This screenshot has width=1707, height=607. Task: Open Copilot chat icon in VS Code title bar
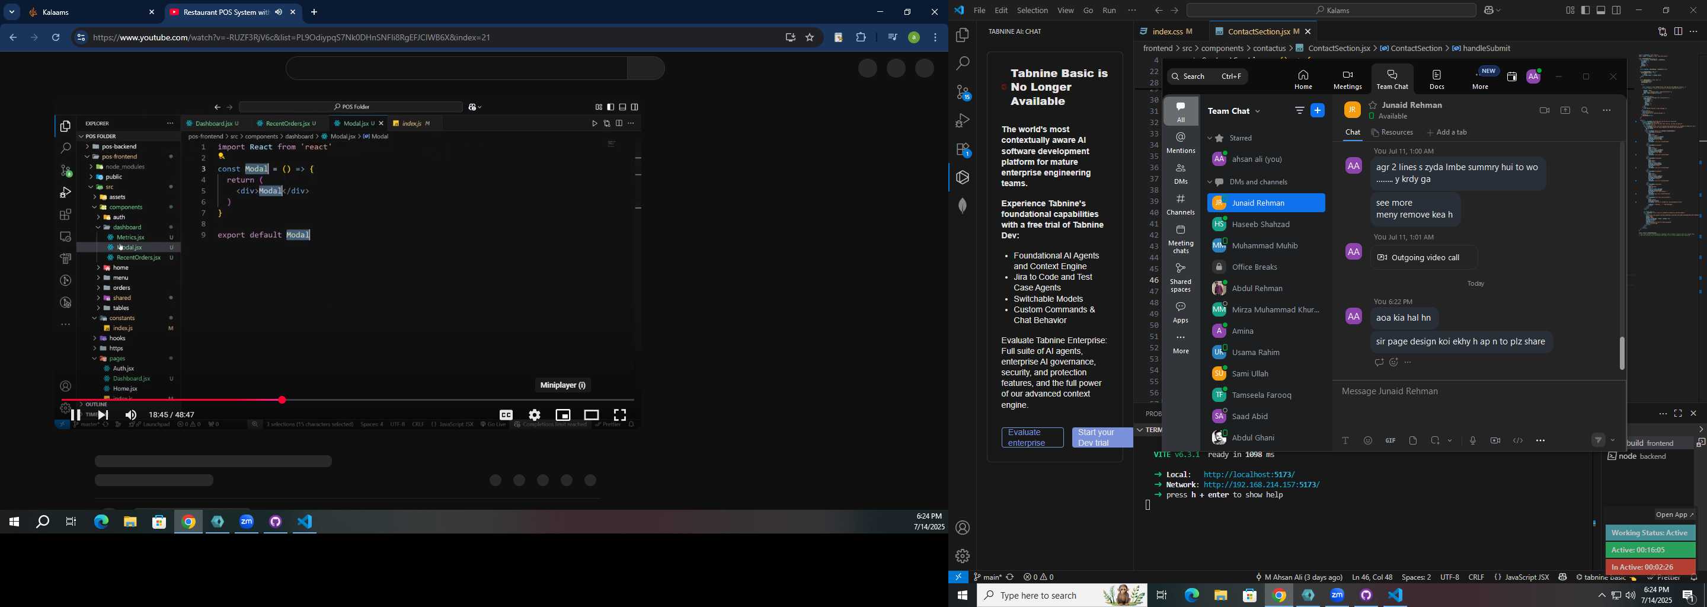(1489, 11)
